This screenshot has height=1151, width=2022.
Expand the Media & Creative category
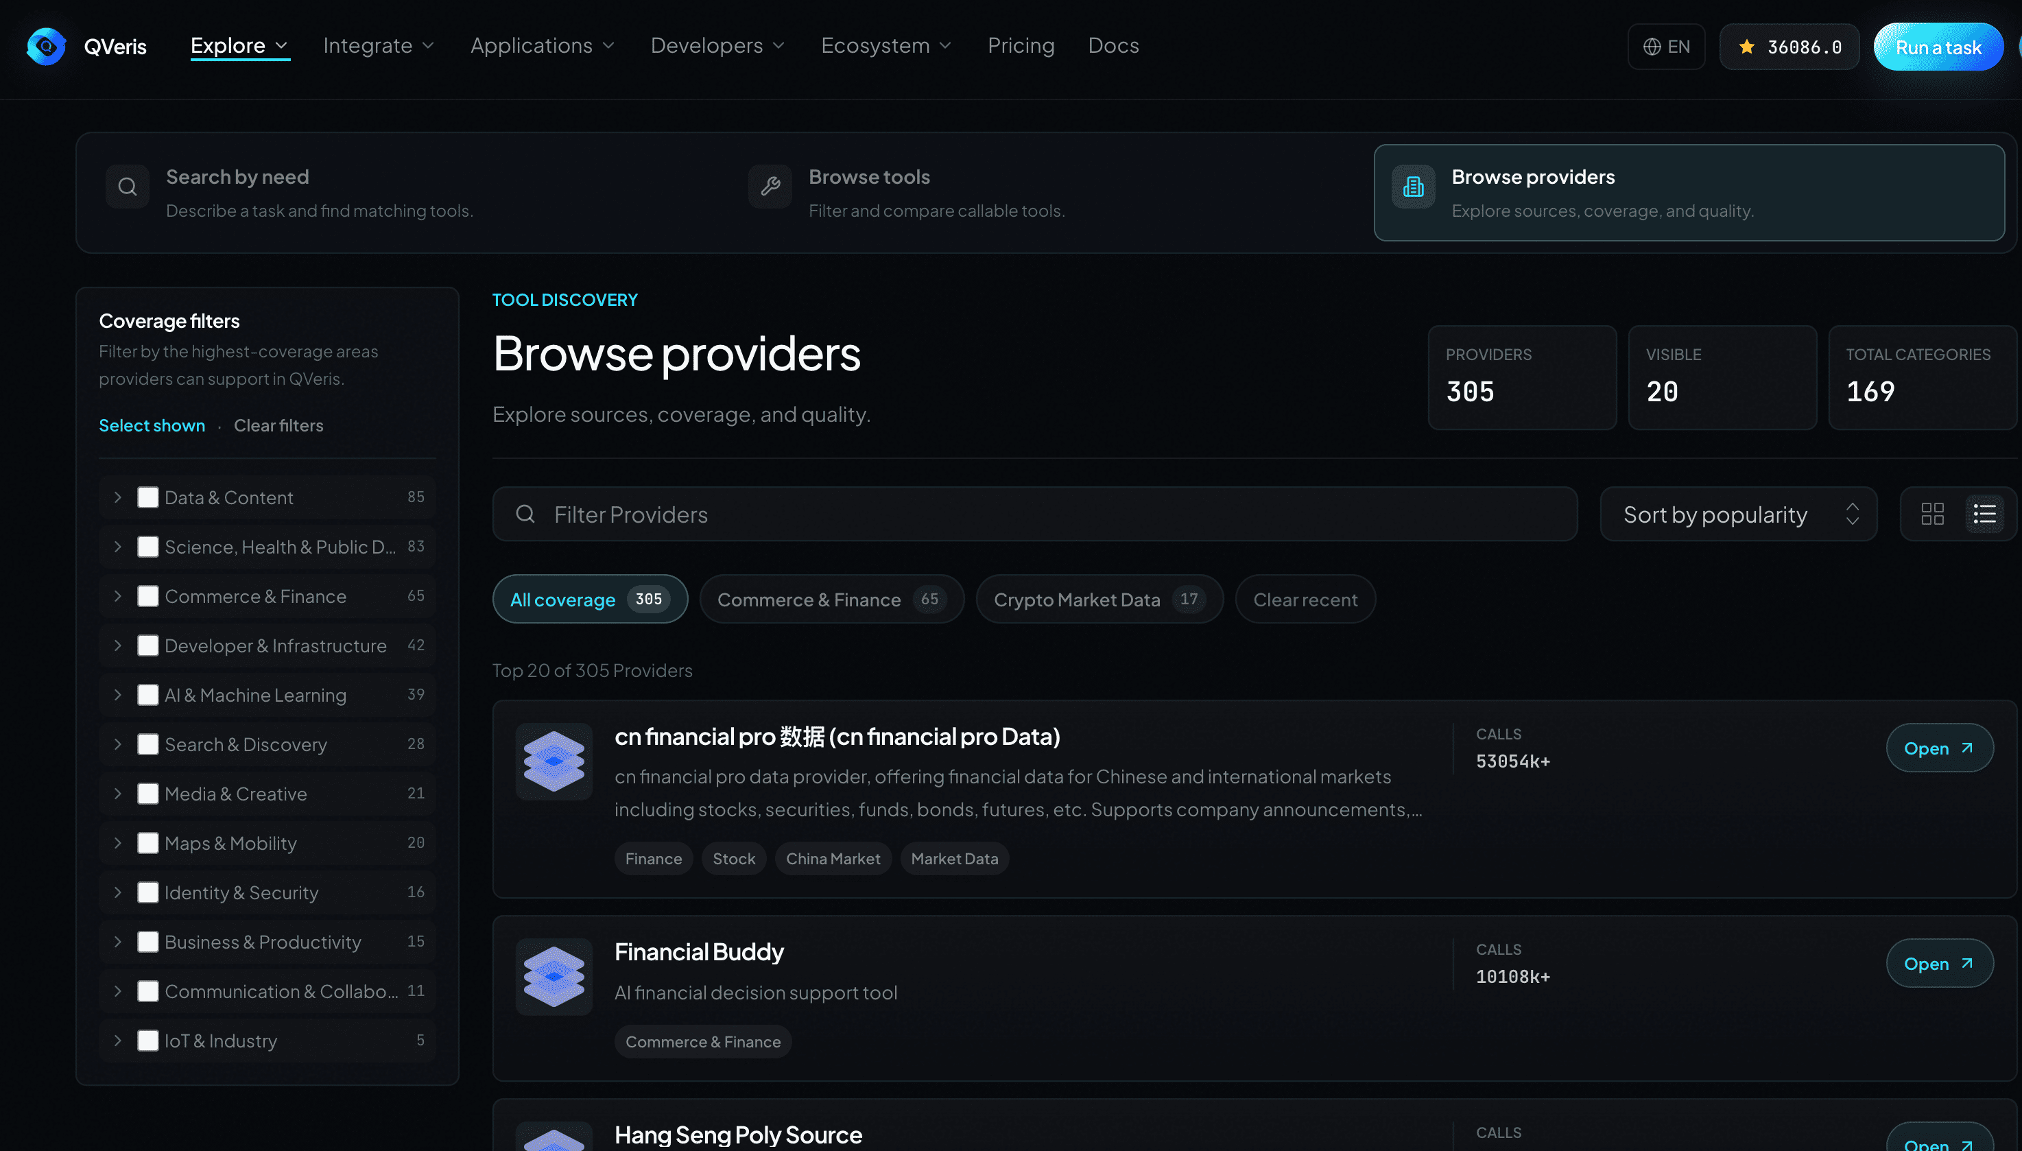[x=118, y=794]
